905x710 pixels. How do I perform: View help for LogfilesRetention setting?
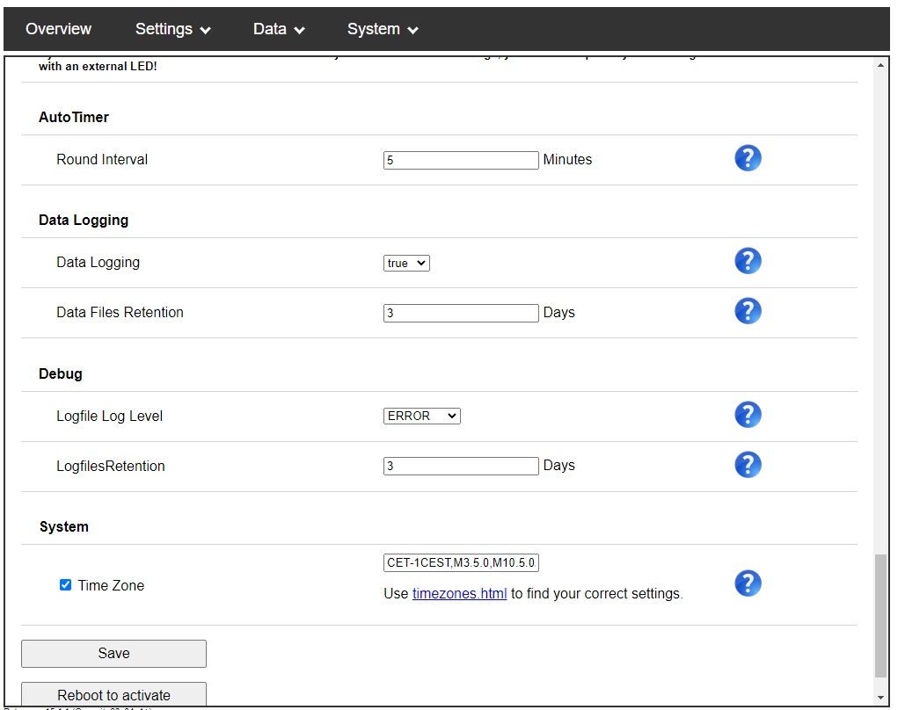coord(748,465)
